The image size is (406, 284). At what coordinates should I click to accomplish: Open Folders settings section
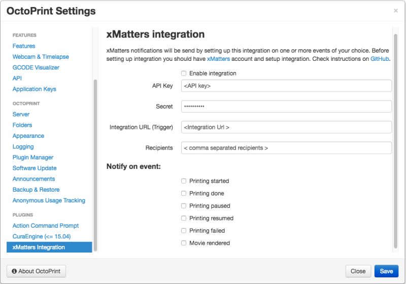tap(22, 125)
